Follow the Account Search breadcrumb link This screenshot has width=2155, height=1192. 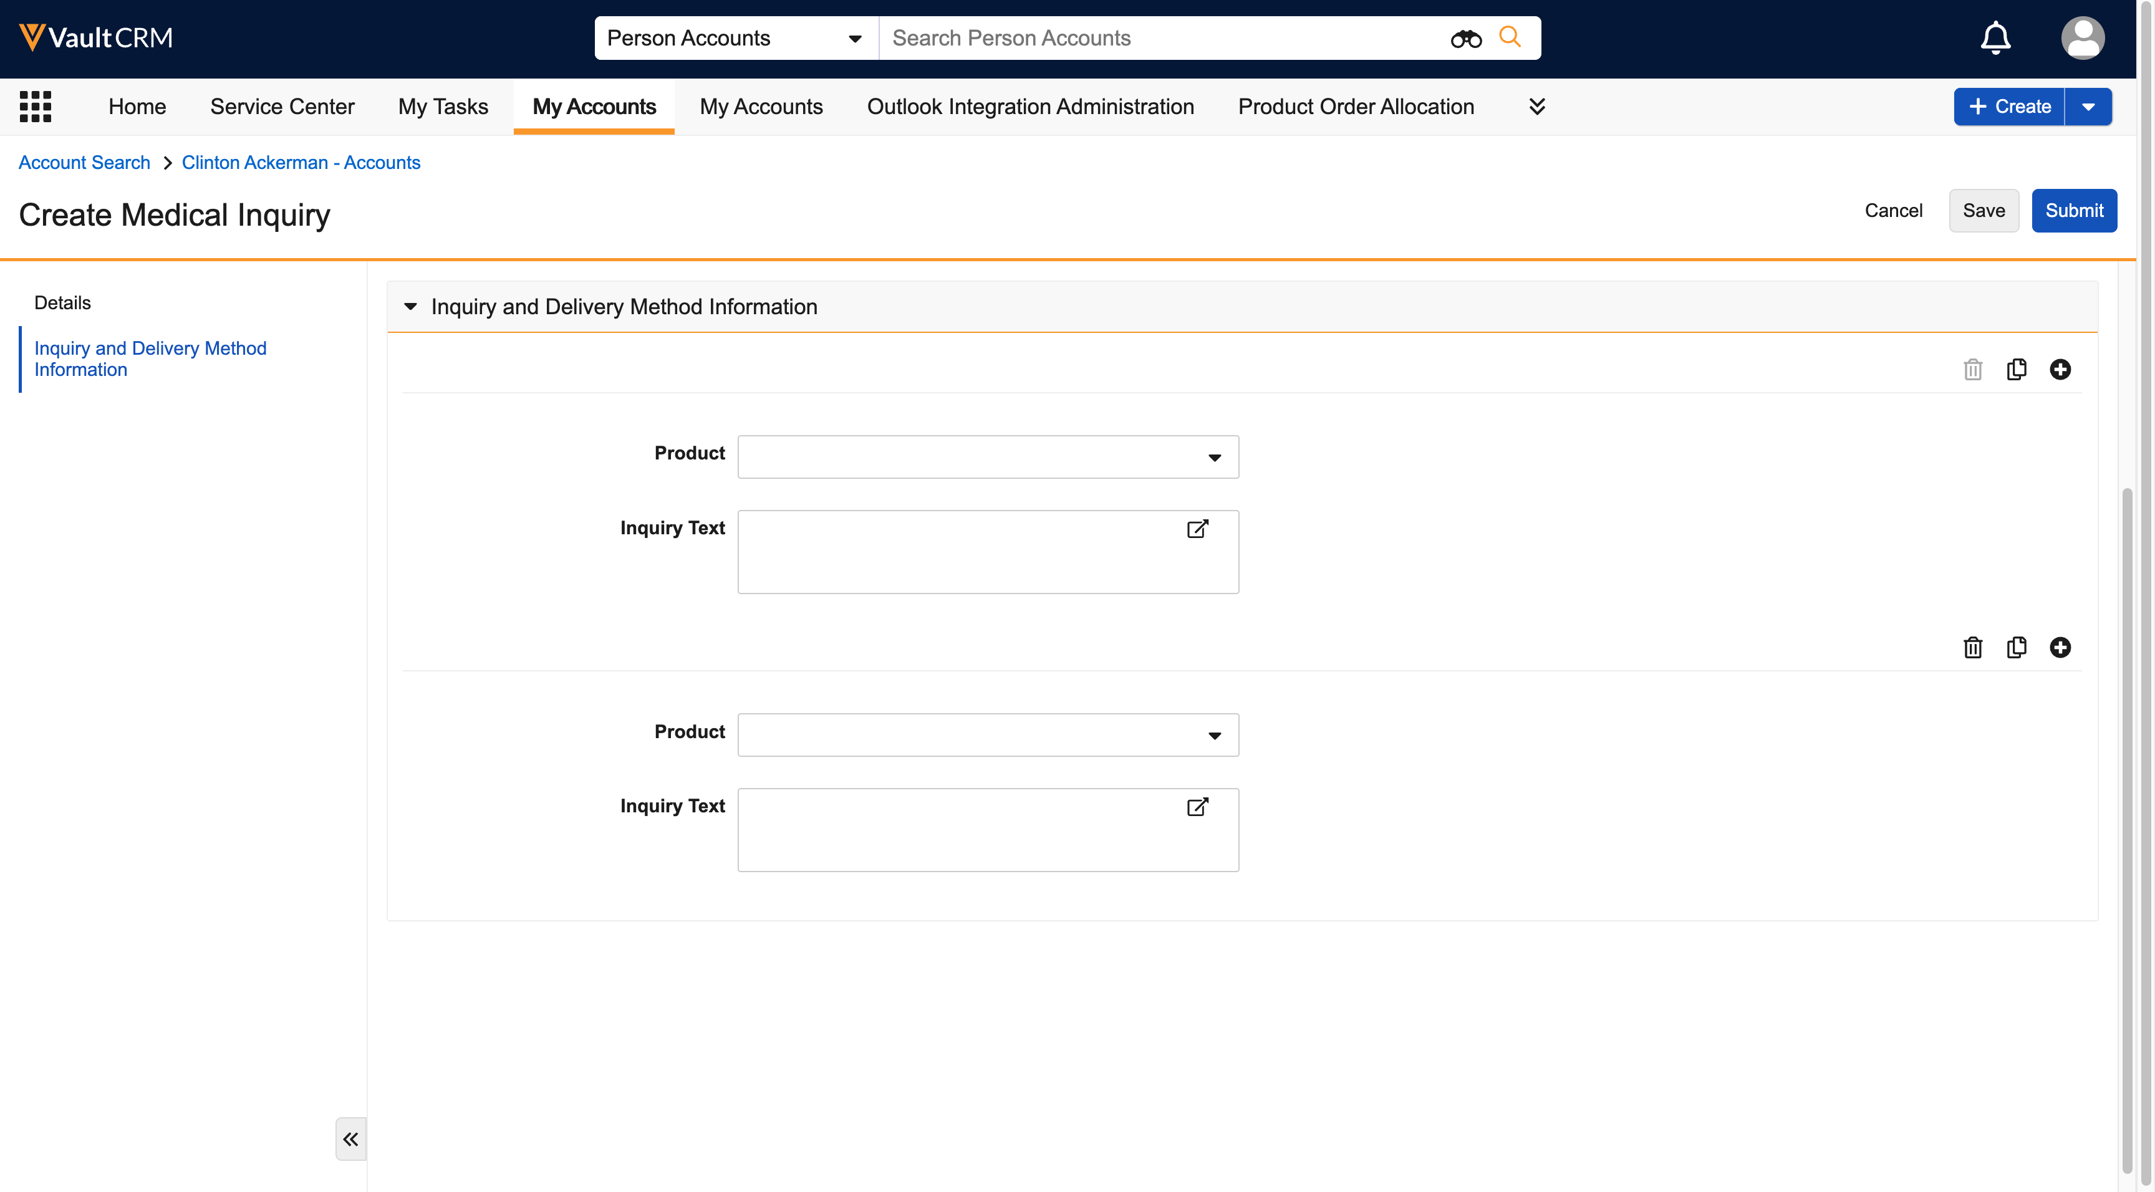click(x=85, y=162)
